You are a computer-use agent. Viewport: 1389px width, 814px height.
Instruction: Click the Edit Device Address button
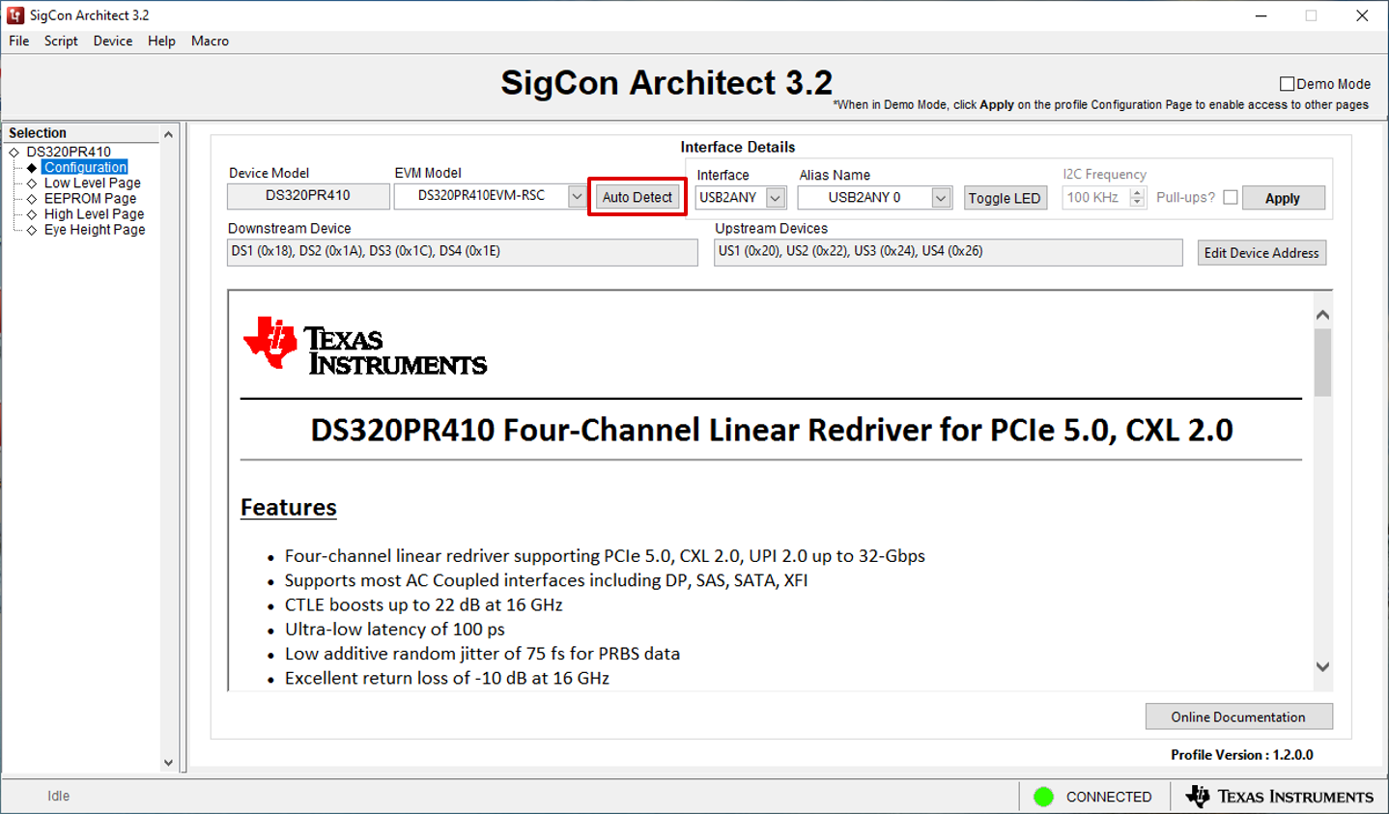(x=1261, y=253)
